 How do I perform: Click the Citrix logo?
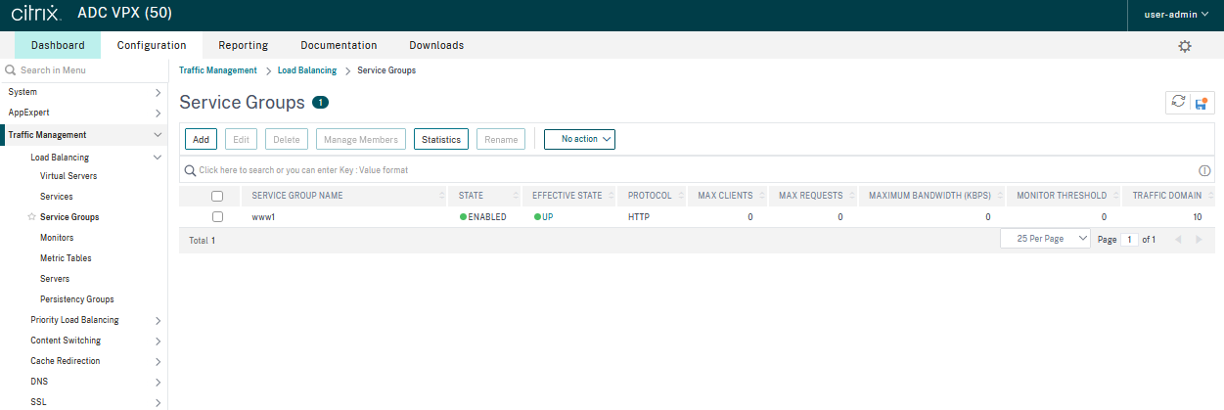(36, 15)
